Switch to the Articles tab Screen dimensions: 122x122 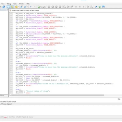pyautogui.click(x=3, y=117)
